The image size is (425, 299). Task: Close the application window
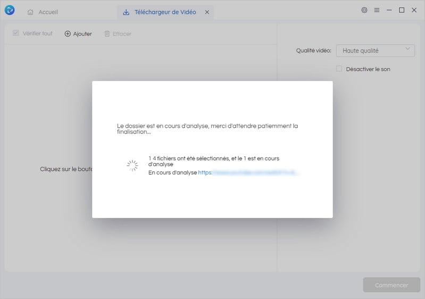point(414,10)
